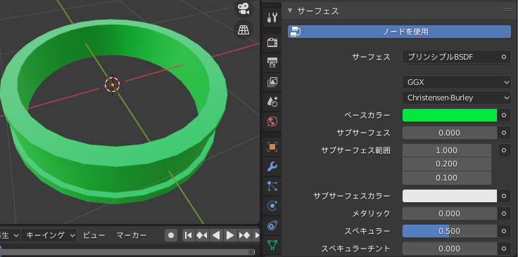Click the スペキュラー 0.500 slider
This screenshot has height=257, width=518.
(450, 231)
